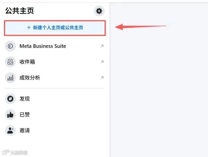Viewport: 208px width, 157px height.
Task: Click the thumbs-up liked pages icon
Action: tap(10, 115)
